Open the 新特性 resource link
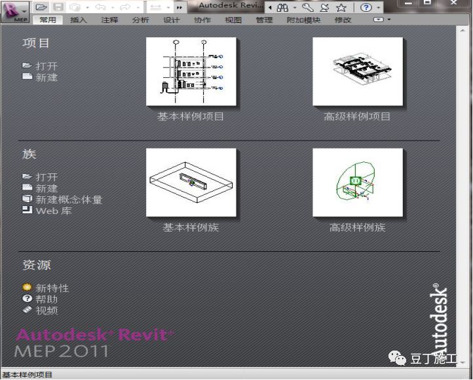Screen dimensions: 473x380 coord(52,288)
